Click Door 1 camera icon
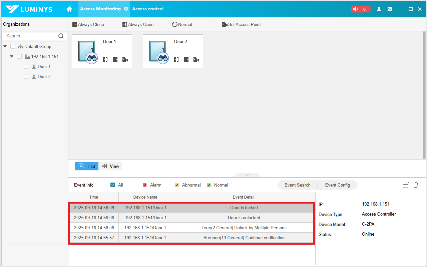The width and height of the screenshot is (427, 267). pyautogui.click(x=125, y=59)
